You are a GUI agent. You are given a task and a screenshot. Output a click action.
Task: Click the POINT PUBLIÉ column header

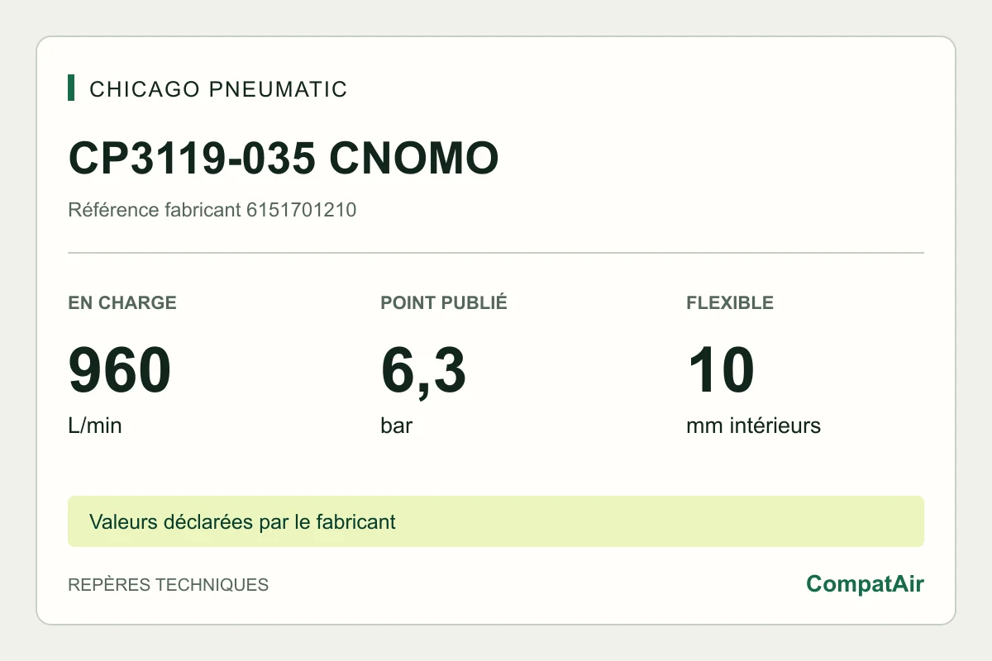point(444,302)
